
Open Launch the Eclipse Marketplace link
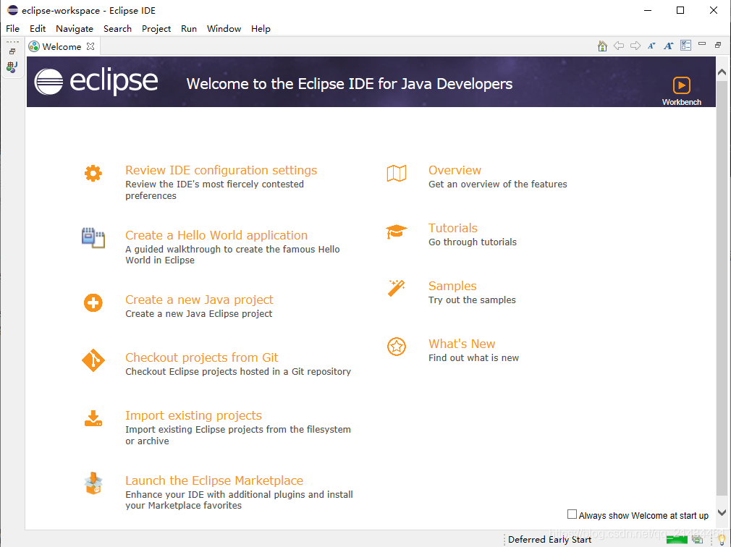click(x=214, y=480)
